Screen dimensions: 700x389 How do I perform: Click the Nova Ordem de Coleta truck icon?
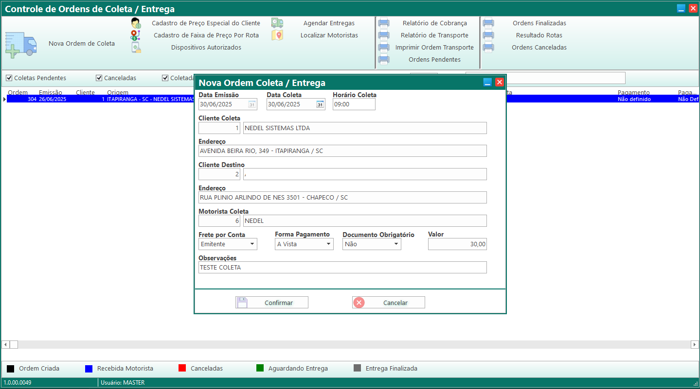point(21,45)
